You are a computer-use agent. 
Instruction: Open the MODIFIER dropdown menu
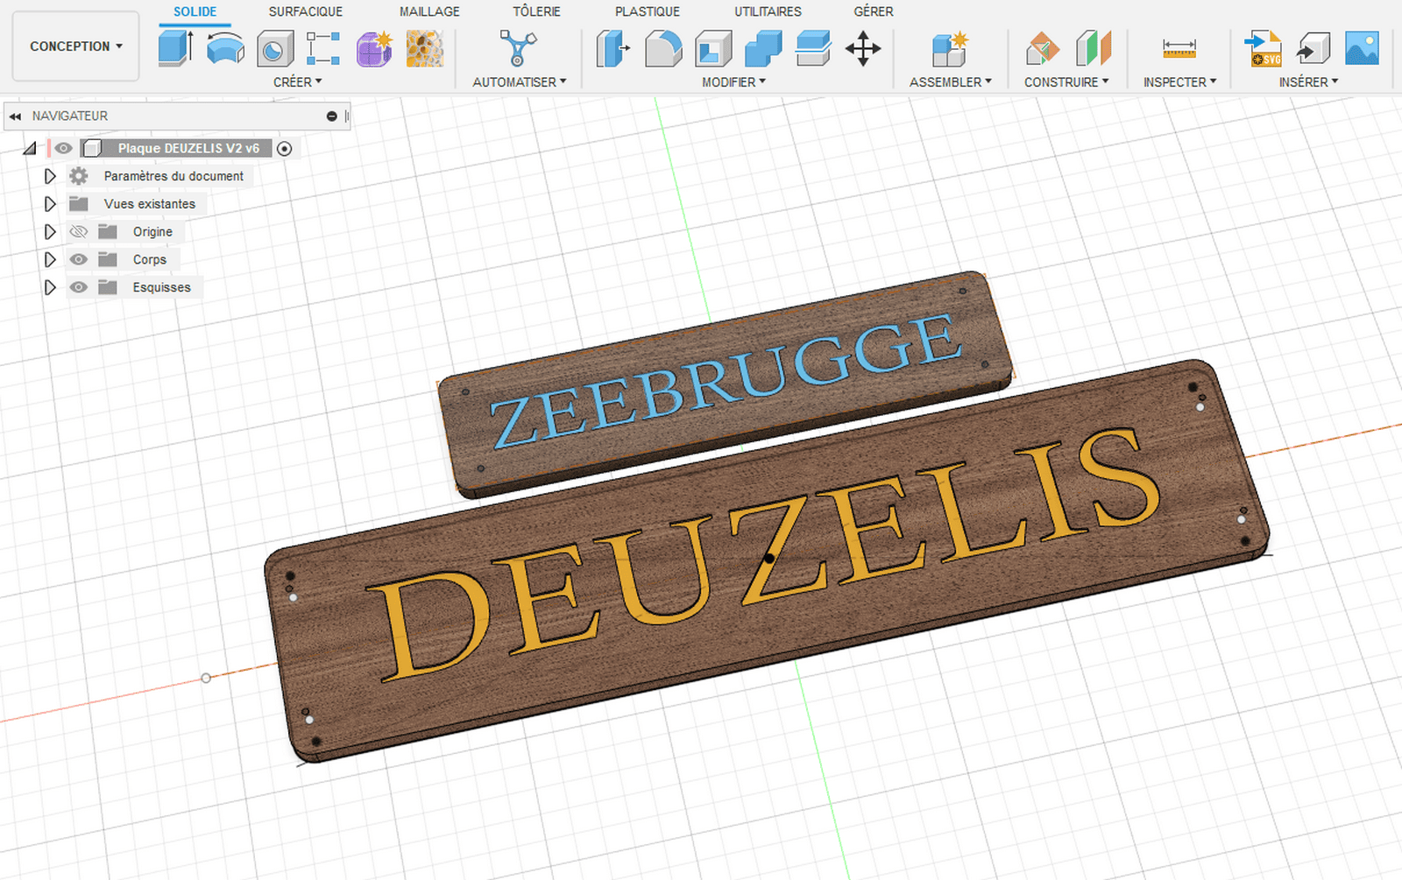734,81
